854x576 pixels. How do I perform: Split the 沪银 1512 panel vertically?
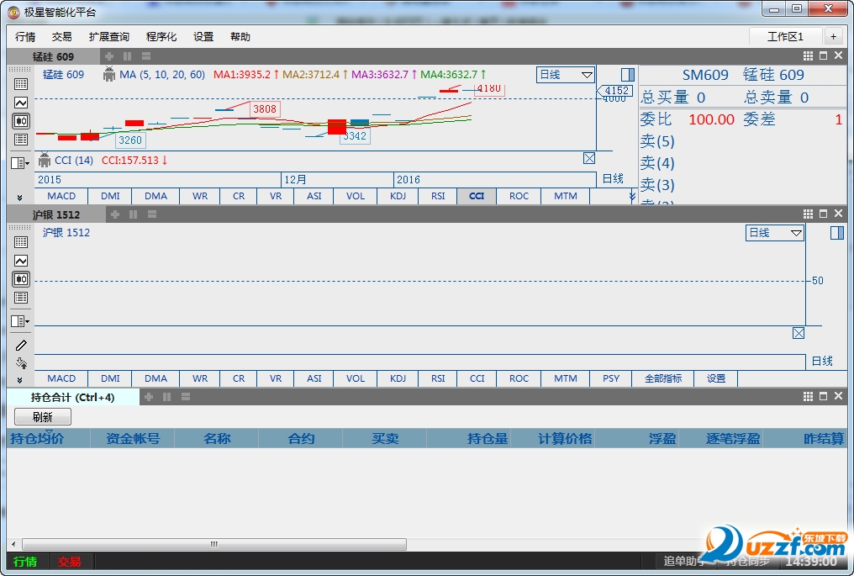point(134,214)
